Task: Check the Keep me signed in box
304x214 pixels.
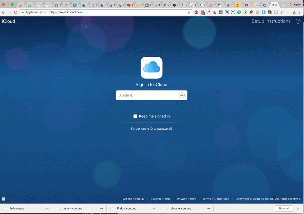Action: (135, 116)
